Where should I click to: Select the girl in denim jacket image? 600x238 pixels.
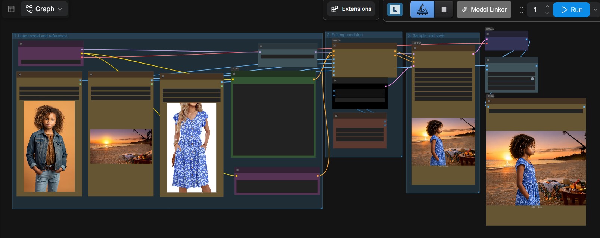pyautogui.click(x=49, y=146)
